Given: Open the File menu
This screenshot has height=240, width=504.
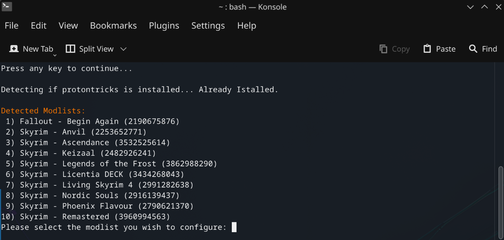Looking at the screenshot, I should (12, 25).
